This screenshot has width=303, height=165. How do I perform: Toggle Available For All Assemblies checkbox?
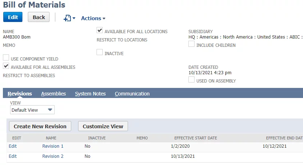pyautogui.click(x=6, y=66)
